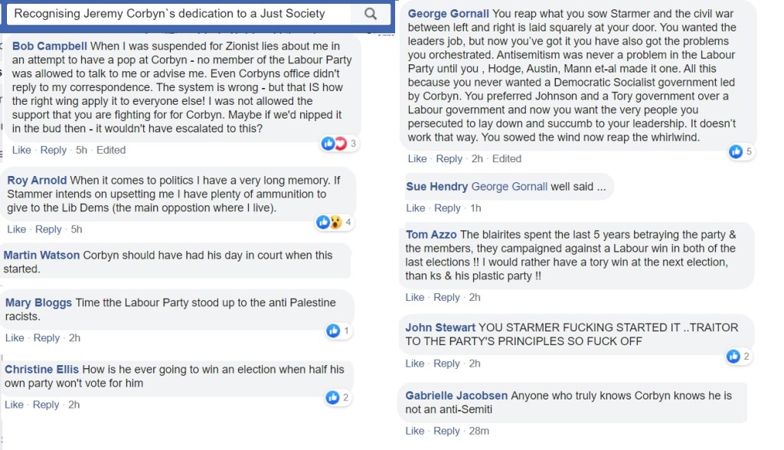Image resolution: width=784 pixels, height=450 pixels.
Task: Click the reaction emojis on Roy Arnold's comment
Action: pos(328,222)
